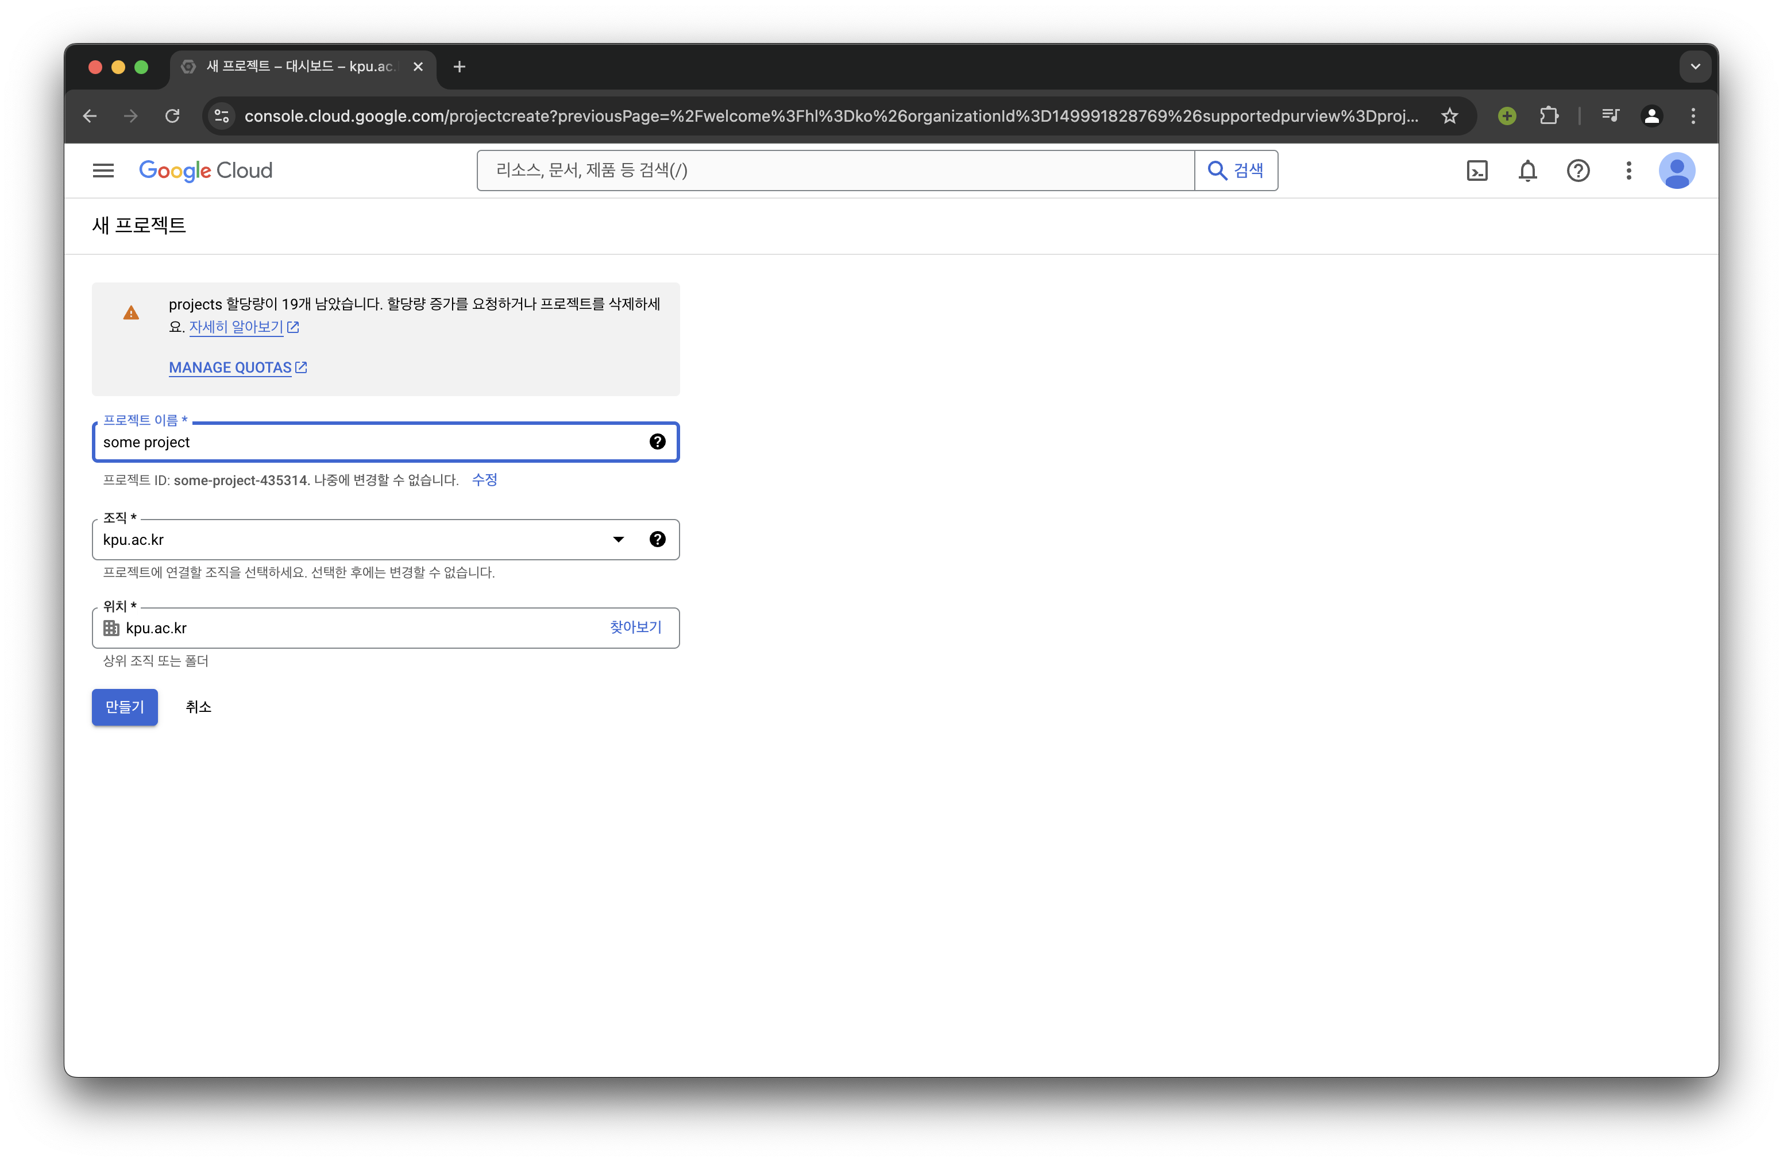Viewport: 1783px width, 1162px height.
Task: Select the 새 프로젝트 browser tab
Action: (300, 66)
